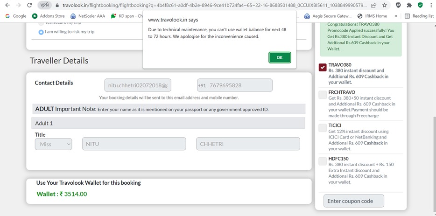Uncheck the TRAVO380 promo code checkbox
This screenshot has width=436, height=216.
tap(323, 67)
